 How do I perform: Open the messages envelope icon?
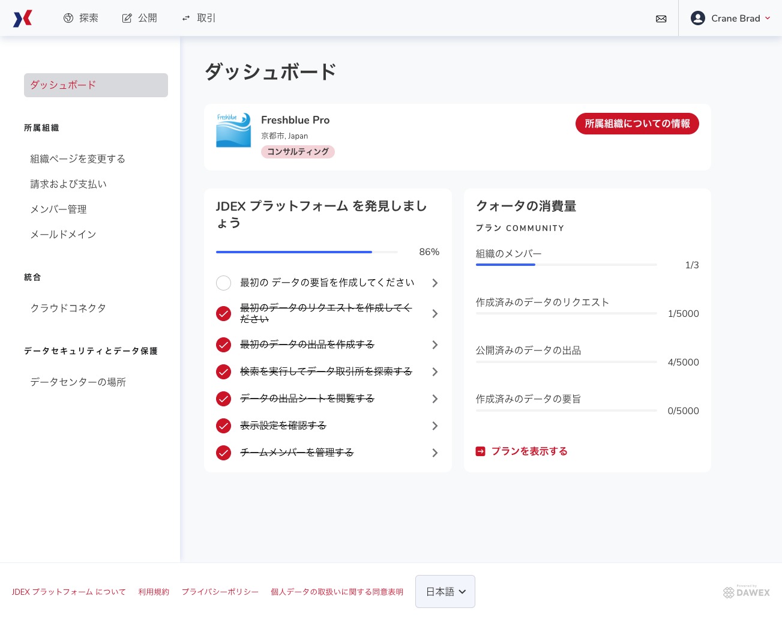[661, 19]
